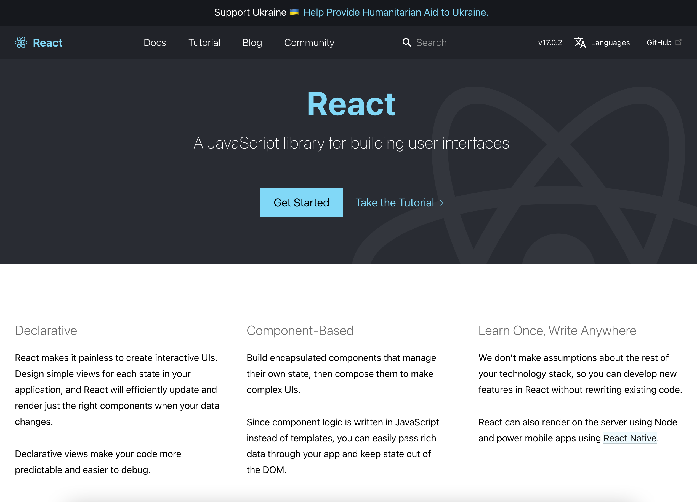
Task: Click the React wordmark in the navbar
Action: pos(48,43)
